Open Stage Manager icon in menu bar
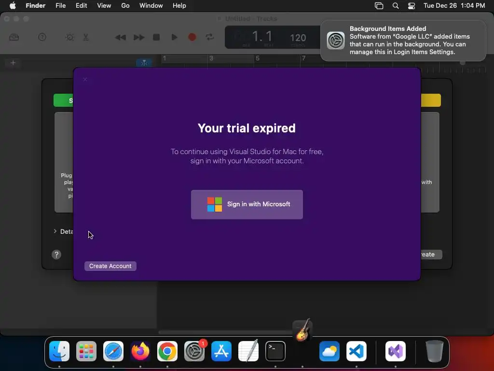Viewport: 494px width, 371px height. [x=379, y=6]
